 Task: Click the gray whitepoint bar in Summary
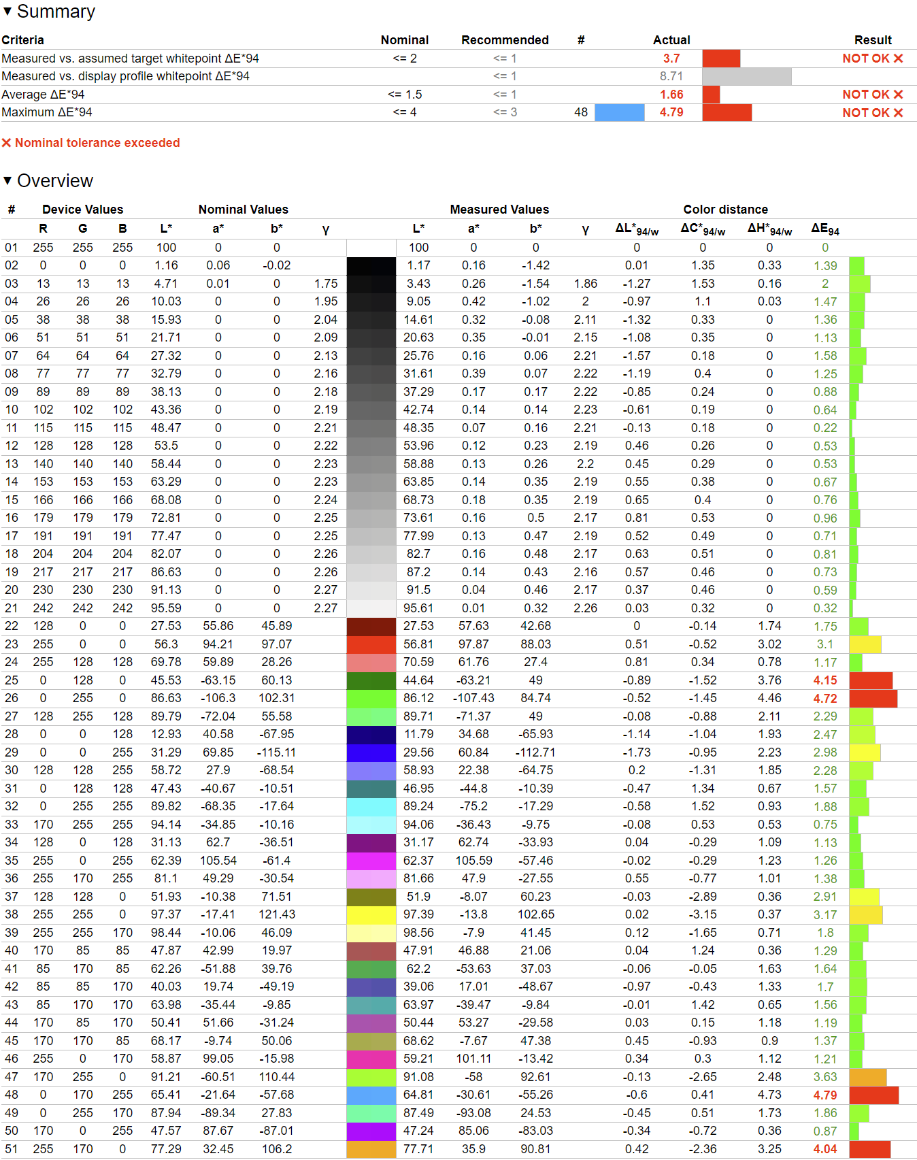[x=747, y=76]
